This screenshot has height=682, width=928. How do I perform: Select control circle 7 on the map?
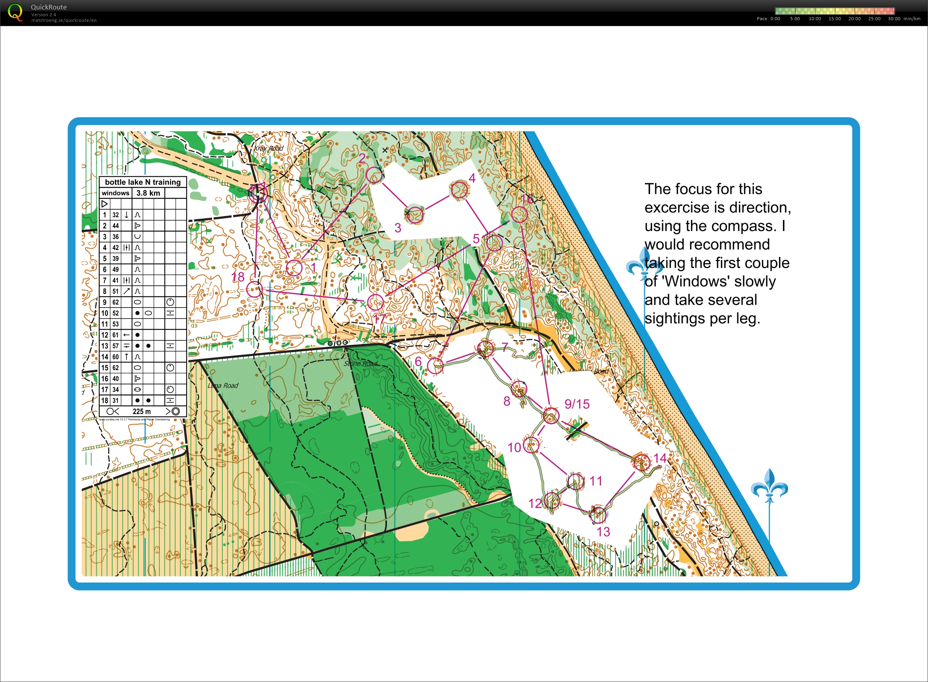pyautogui.click(x=486, y=349)
